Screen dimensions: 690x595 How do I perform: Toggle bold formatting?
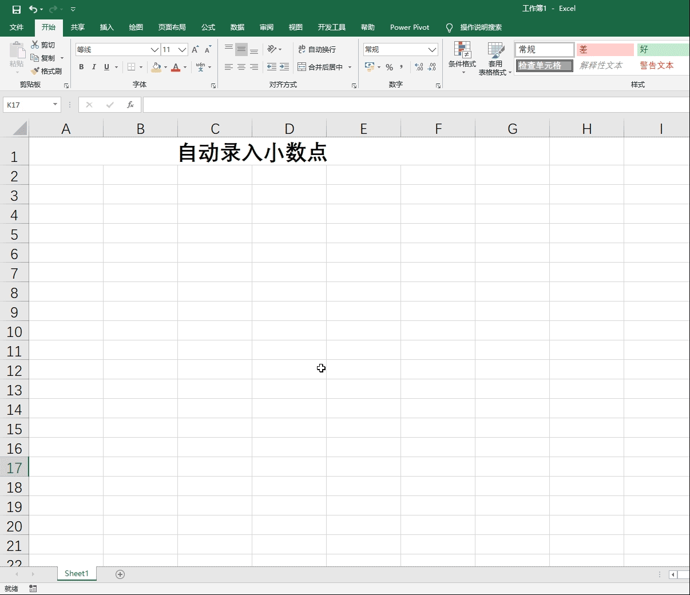[81, 67]
